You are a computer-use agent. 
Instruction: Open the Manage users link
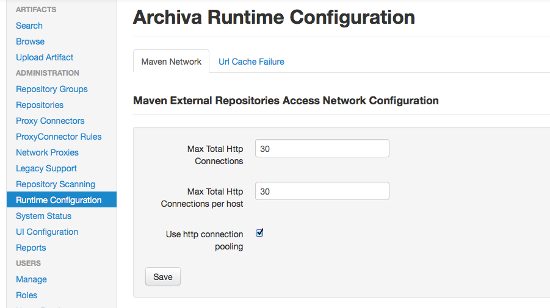pyautogui.click(x=31, y=279)
